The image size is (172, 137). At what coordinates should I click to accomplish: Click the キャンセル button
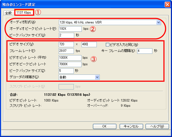click(x=131, y=126)
